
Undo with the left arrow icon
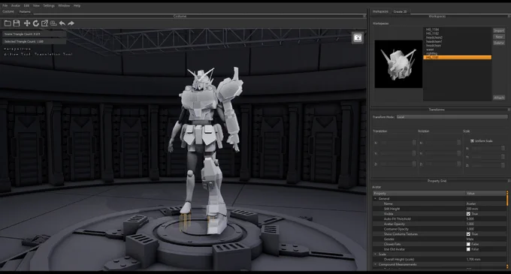click(x=62, y=23)
